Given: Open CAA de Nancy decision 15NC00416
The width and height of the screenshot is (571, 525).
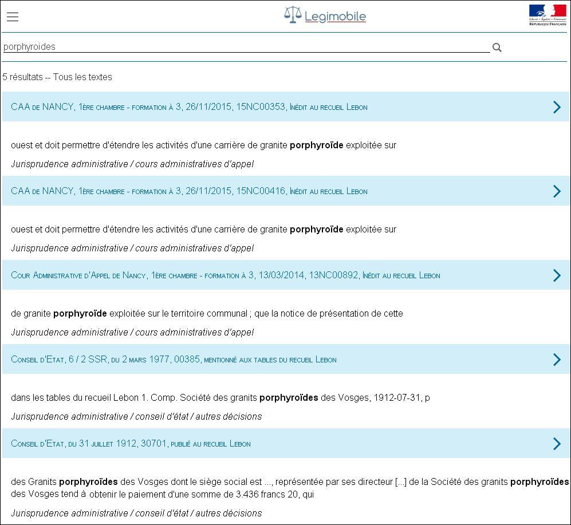Looking at the screenshot, I should 189,191.
